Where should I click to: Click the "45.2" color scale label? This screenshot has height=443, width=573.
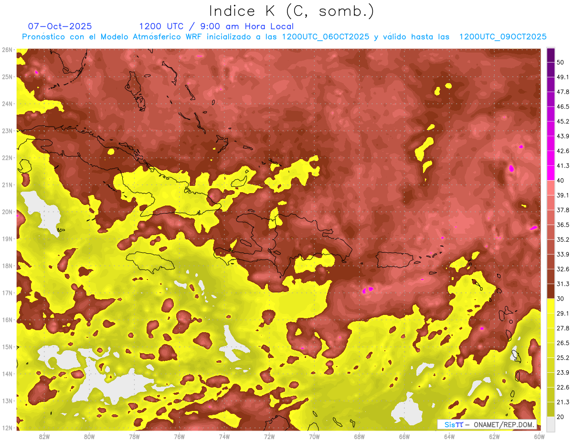(x=562, y=121)
